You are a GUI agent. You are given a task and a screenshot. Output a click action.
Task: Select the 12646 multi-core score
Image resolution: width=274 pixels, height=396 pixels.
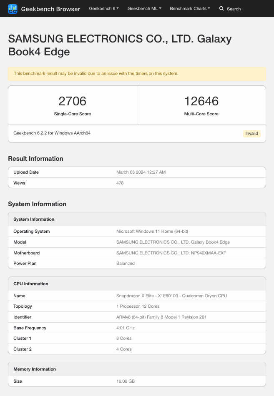click(x=201, y=101)
